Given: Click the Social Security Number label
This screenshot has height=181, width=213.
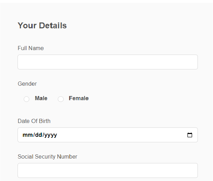Looking at the screenshot, I should click(x=47, y=156).
